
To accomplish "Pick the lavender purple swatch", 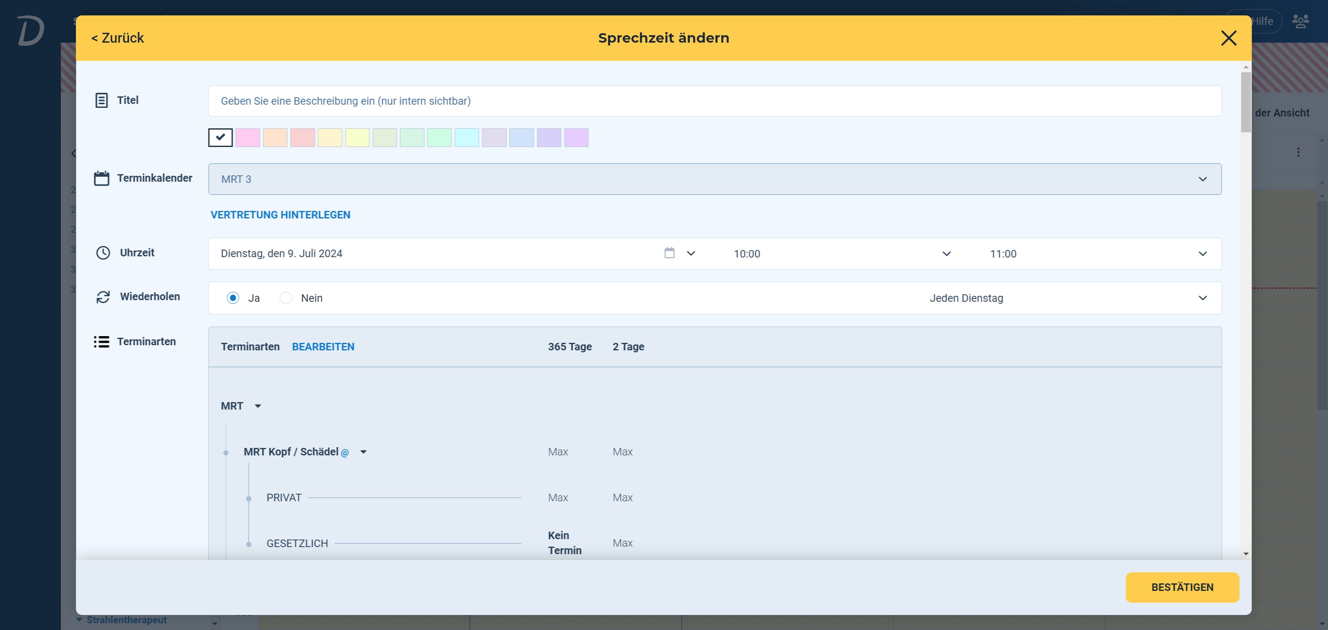I will coord(549,137).
